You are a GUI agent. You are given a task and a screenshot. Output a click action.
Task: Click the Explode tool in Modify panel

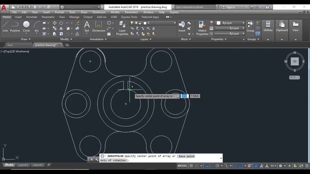tap(77, 29)
